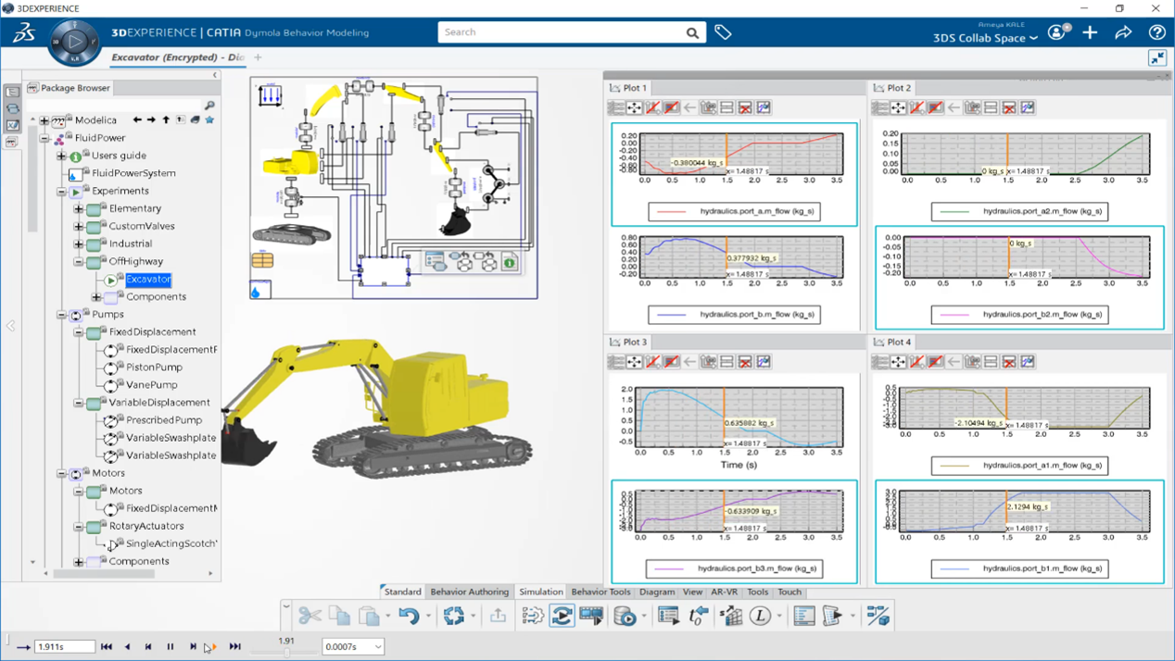Expand the CustomValves folder

click(79, 227)
